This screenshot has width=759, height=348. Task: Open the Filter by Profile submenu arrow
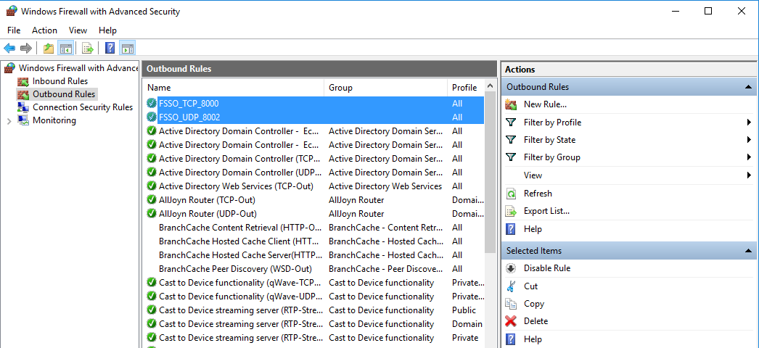point(748,123)
